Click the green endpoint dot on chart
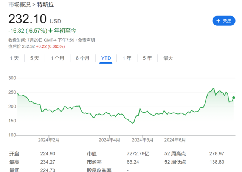The height and width of the screenshot is (172, 242). (234, 98)
